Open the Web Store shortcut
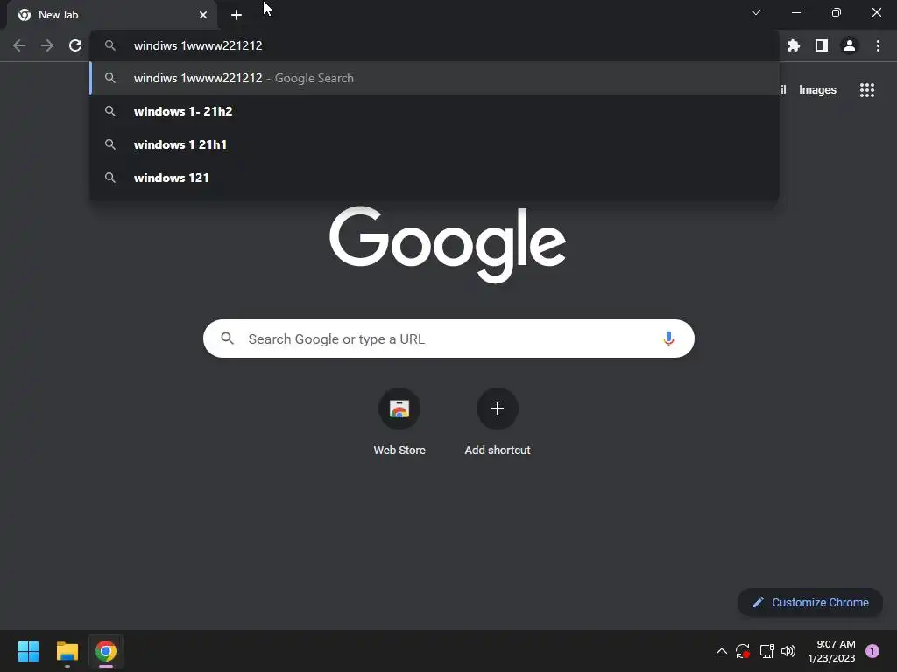 [399, 422]
